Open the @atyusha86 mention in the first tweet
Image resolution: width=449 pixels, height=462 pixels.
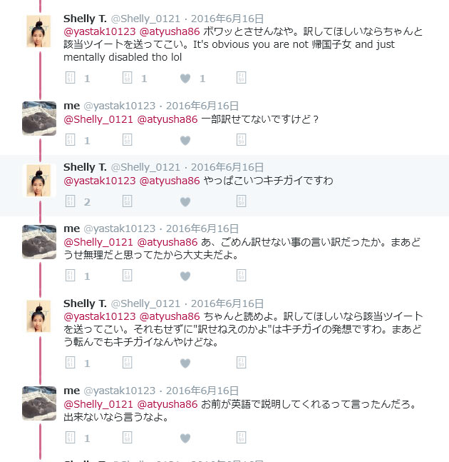(x=170, y=31)
